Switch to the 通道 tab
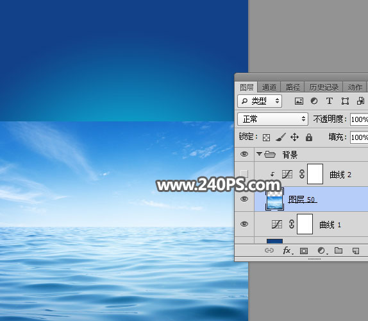 tap(269, 87)
